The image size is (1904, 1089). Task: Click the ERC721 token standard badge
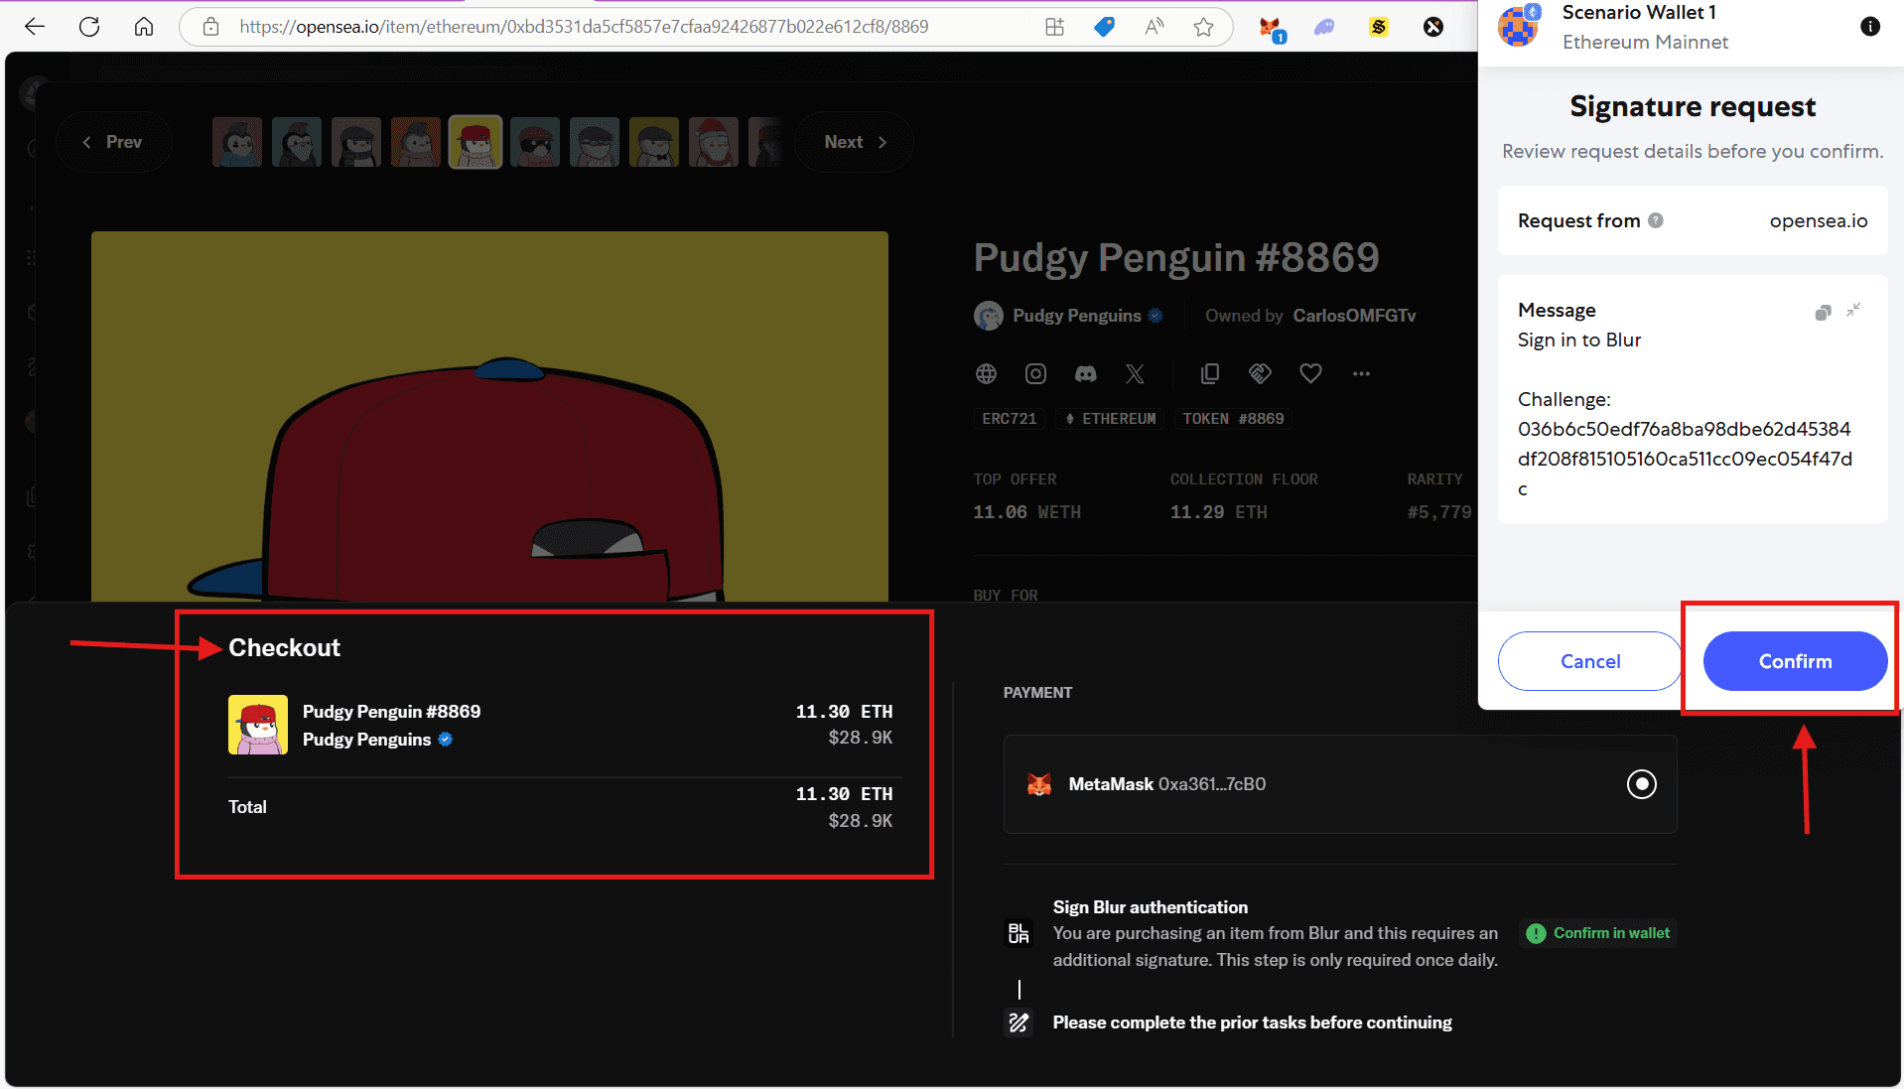(1009, 419)
